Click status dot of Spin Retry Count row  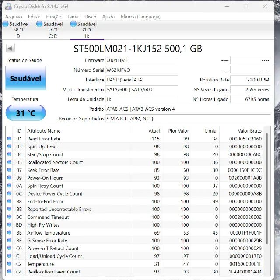pos(9,185)
